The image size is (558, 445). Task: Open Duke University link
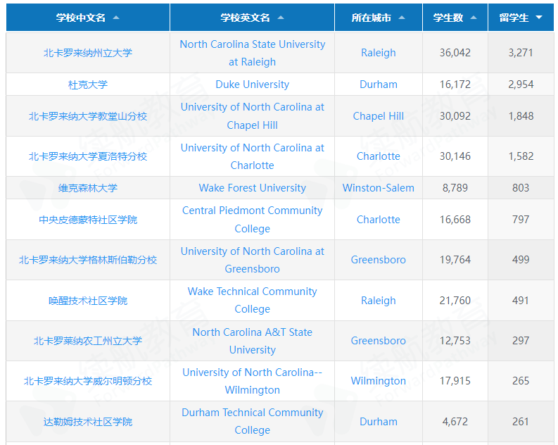tap(253, 84)
